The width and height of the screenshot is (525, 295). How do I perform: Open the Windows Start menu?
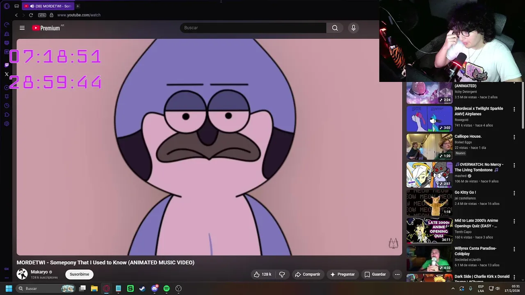9,288
